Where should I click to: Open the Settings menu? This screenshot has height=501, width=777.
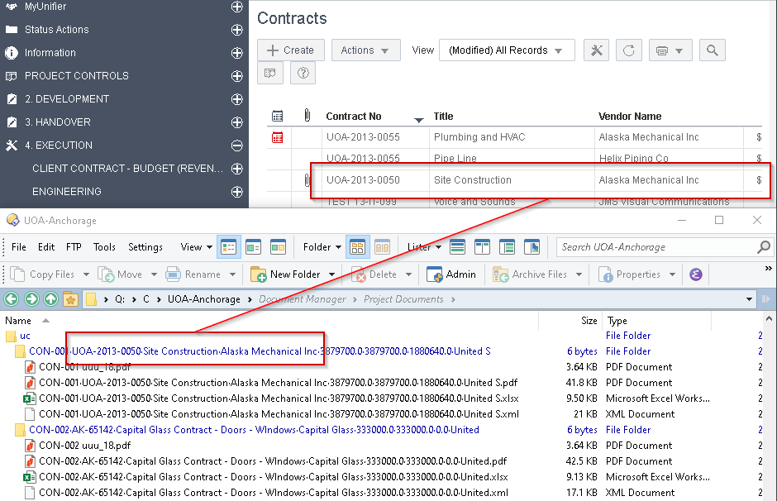click(145, 246)
